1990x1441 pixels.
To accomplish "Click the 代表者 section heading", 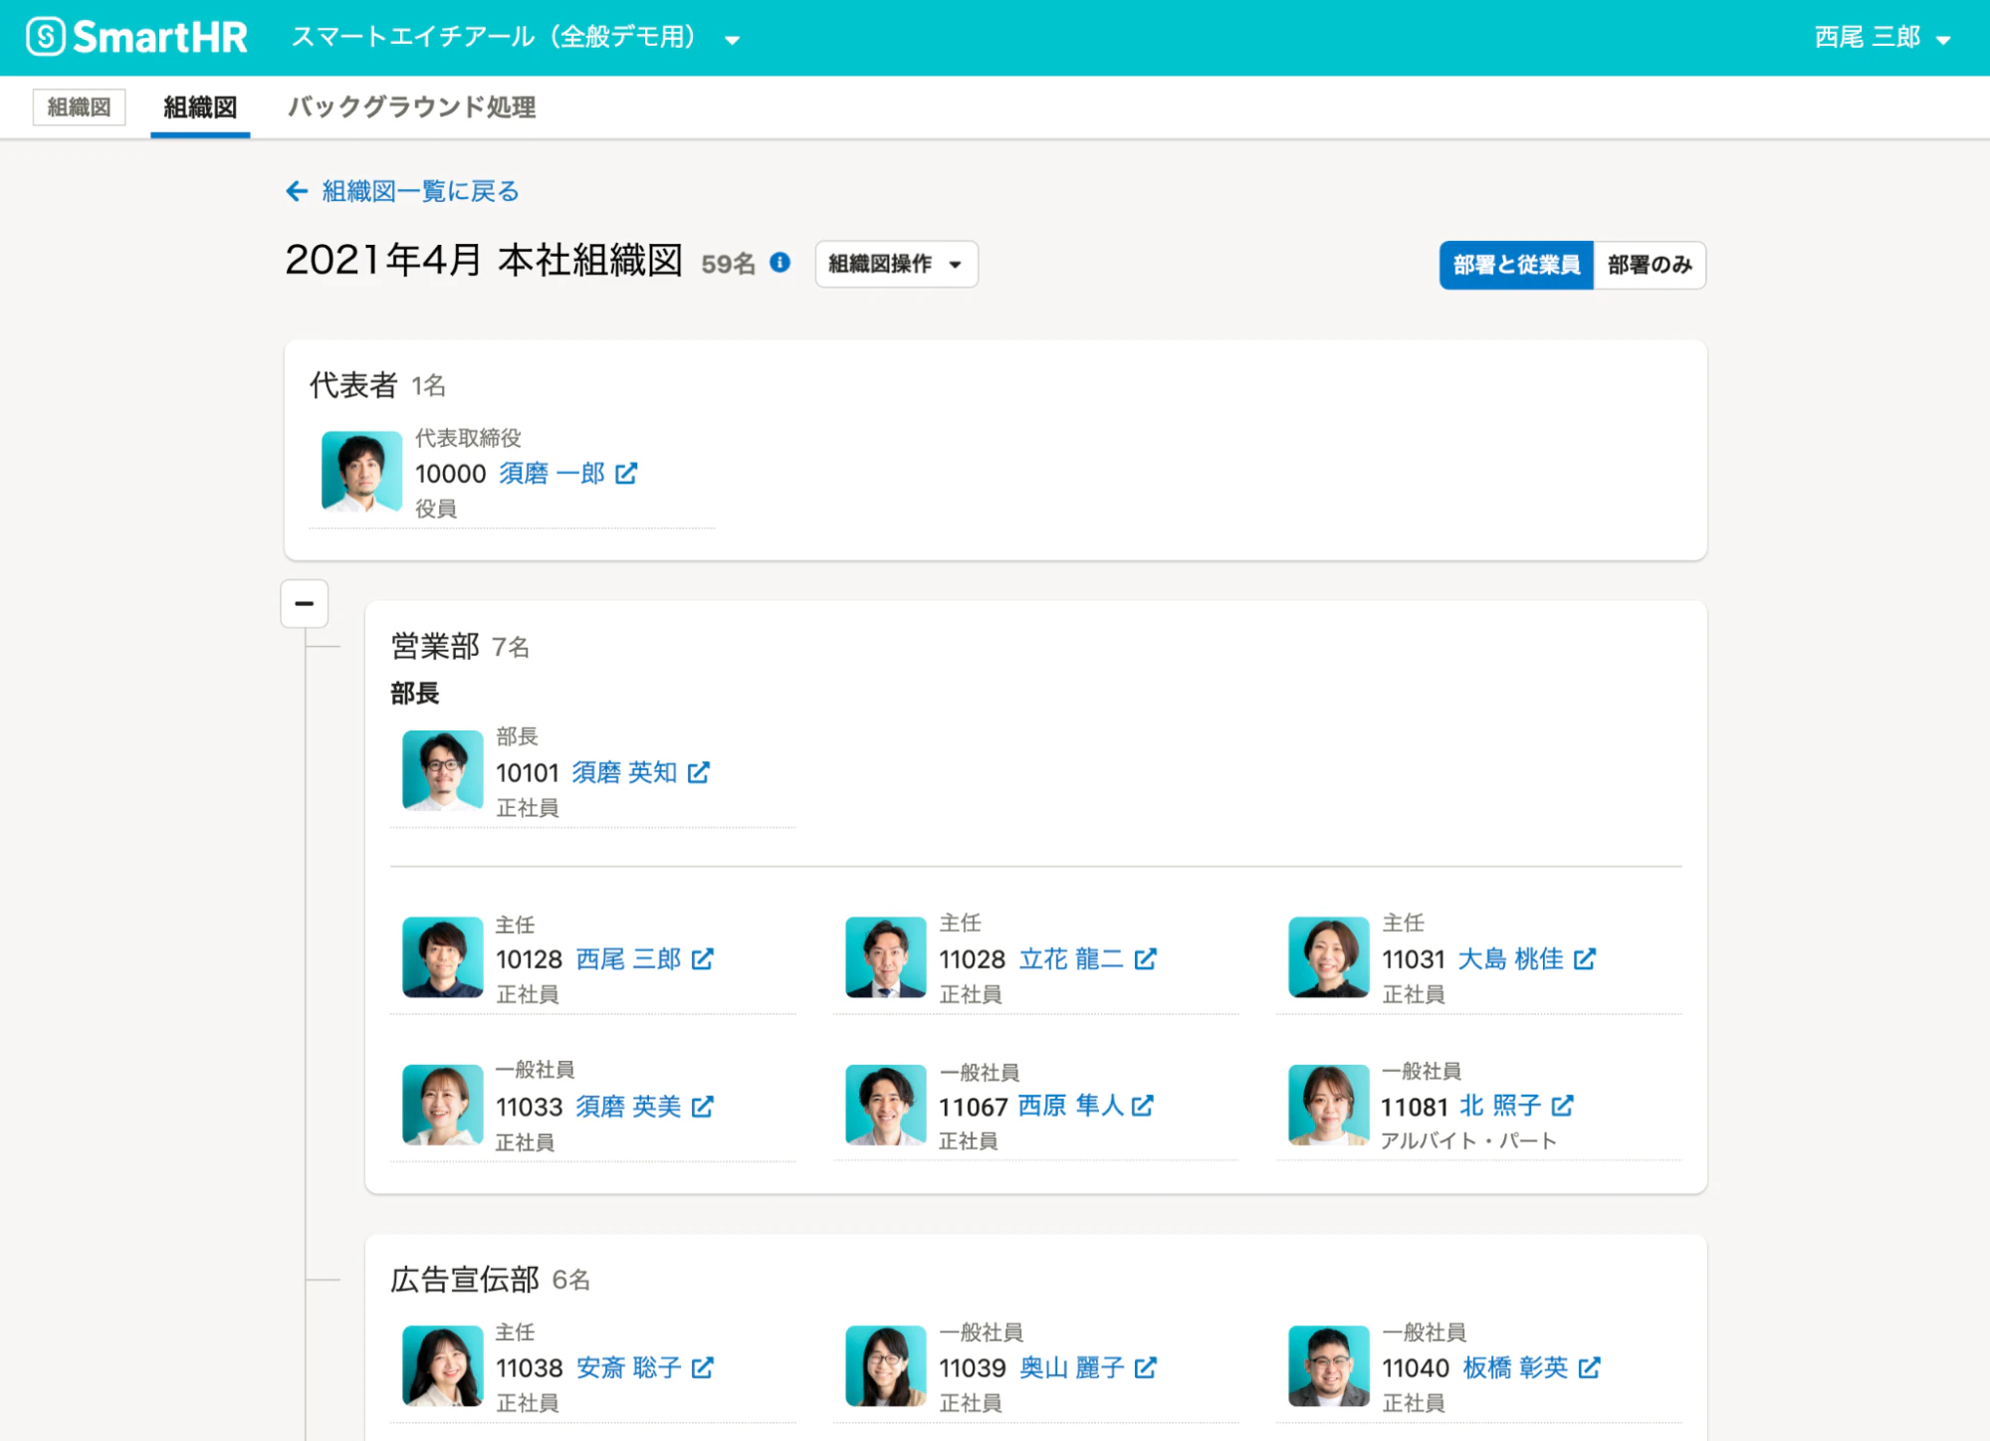I will (x=353, y=385).
